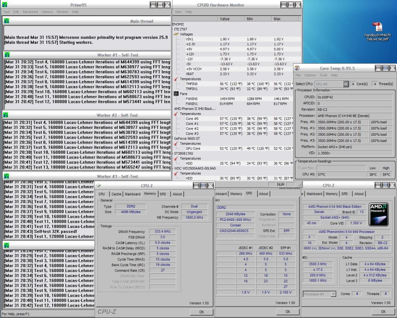Click the NB Frequency value 1800.2 MHz

194,217
